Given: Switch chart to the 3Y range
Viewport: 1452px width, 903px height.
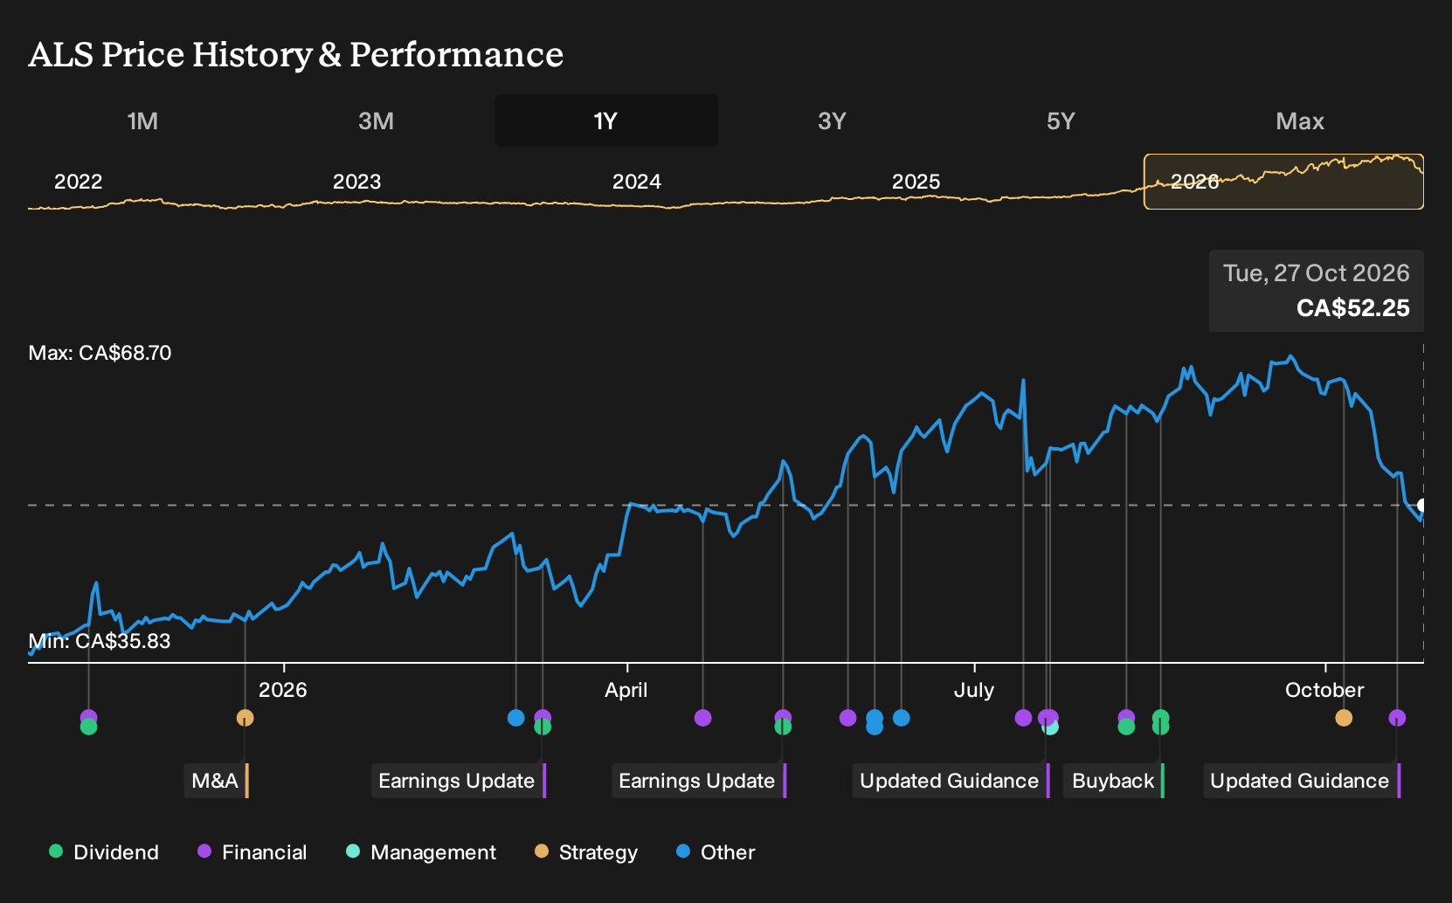Looking at the screenshot, I should click(x=832, y=121).
